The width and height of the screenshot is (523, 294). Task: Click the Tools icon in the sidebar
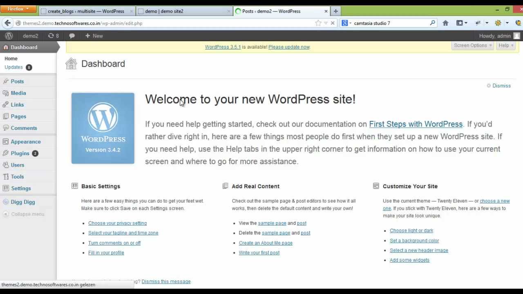(x=5, y=177)
